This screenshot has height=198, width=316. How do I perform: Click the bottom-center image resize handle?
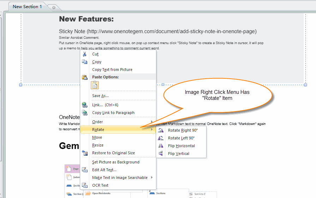[163, 85]
